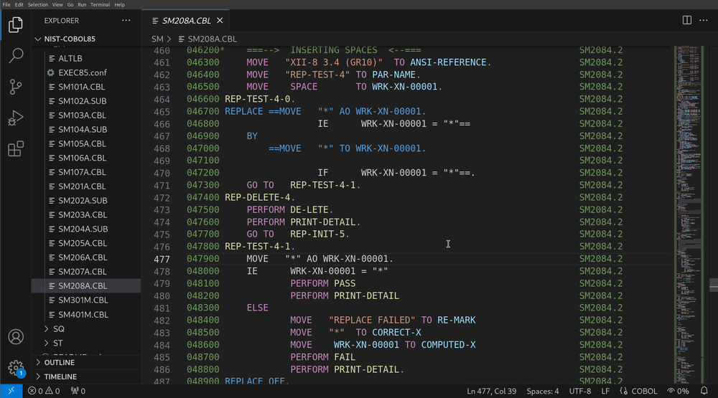
Task: Open the Terminal menu
Action: click(x=100, y=4)
